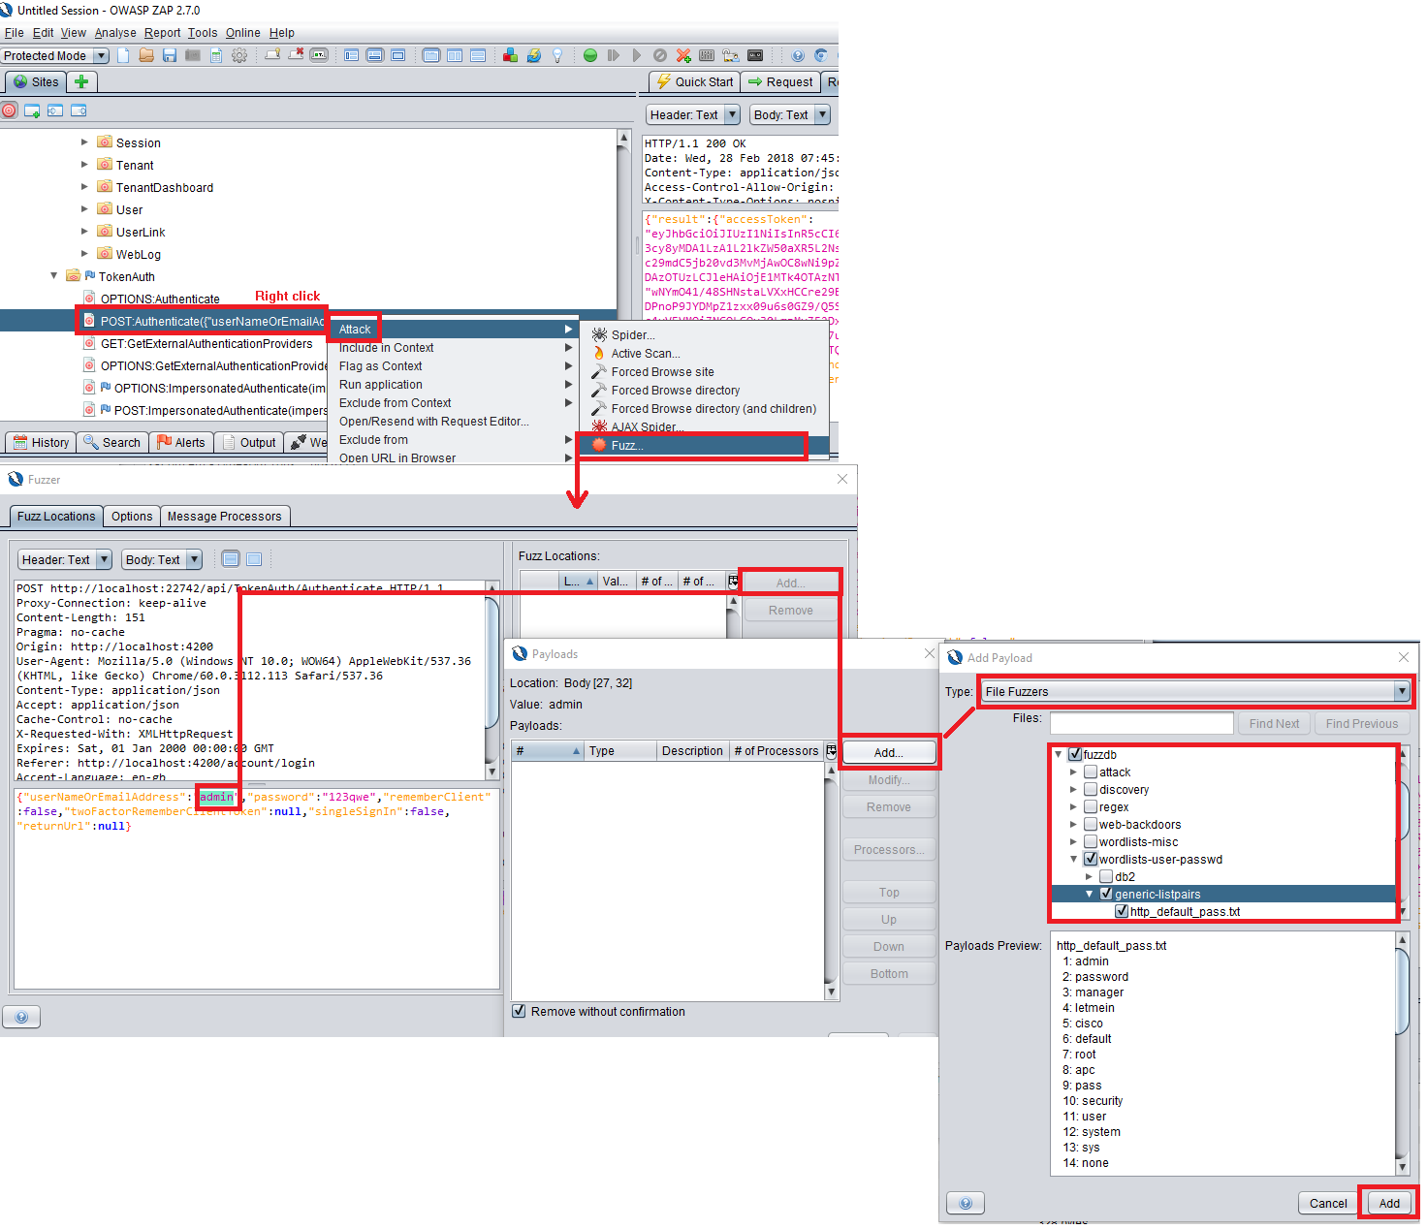Expand the web-backdoors fuzzdb folder
The width and height of the screenshot is (1427, 1229).
(1073, 825)
